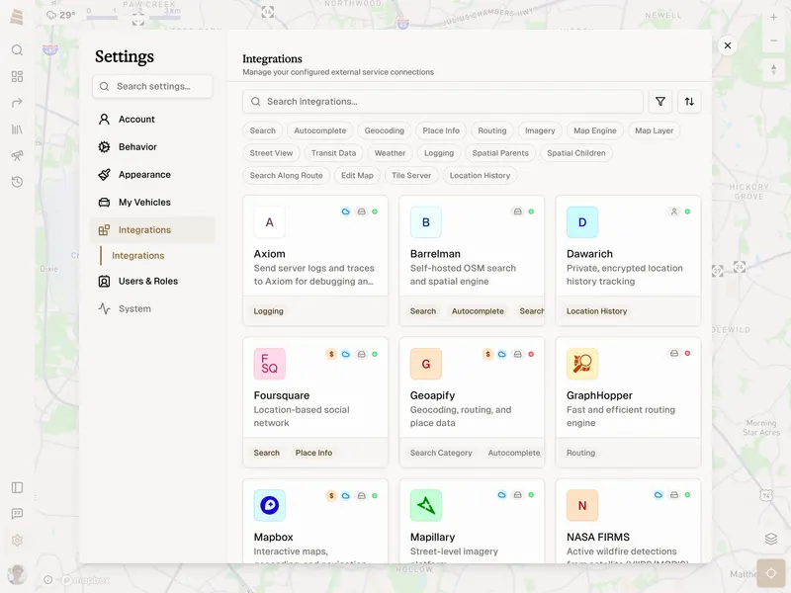Select the Location History filter chip
This screenshot has height=593, width=791.
[480, 176]
